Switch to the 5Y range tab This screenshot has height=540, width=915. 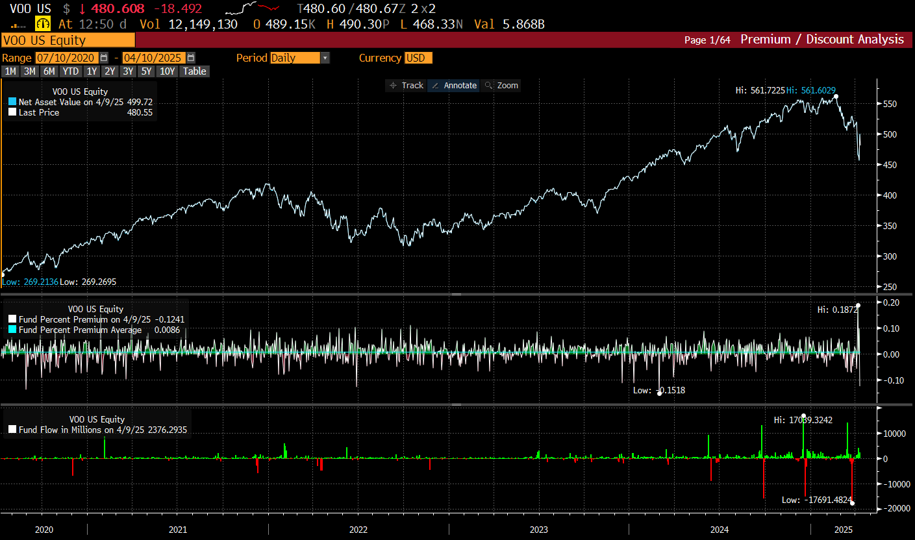146,71
